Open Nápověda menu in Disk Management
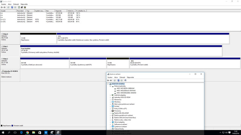The image size is (241, 135). tap(24, 4)
